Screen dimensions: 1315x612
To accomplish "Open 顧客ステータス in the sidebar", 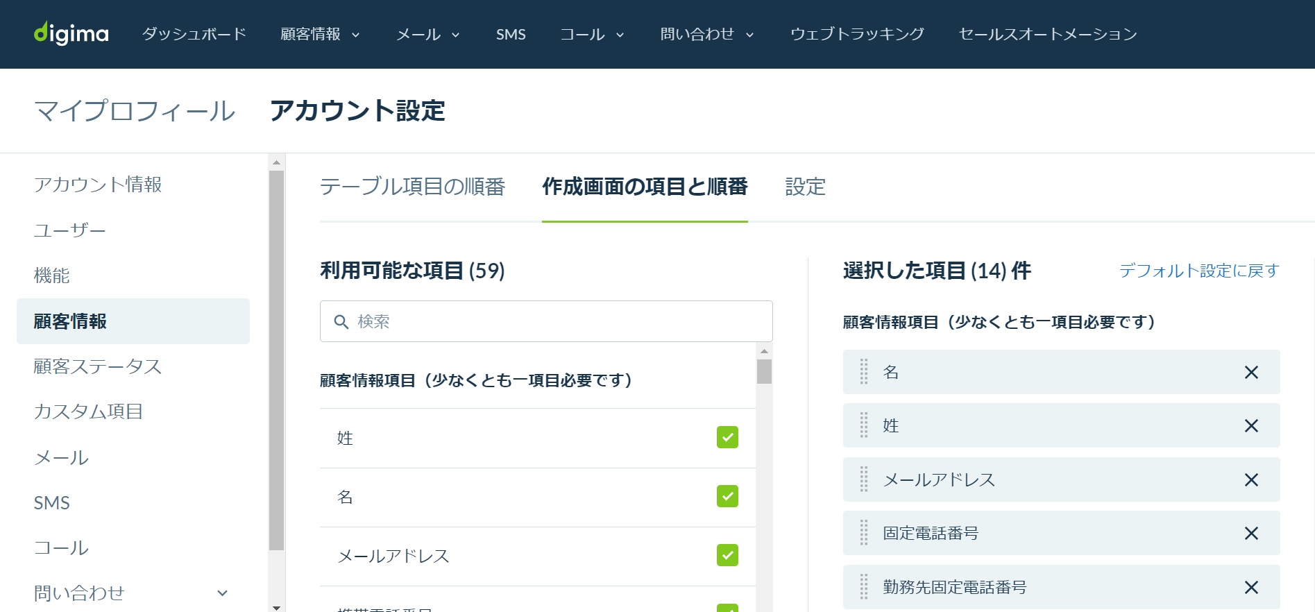I will pos(98,366).
